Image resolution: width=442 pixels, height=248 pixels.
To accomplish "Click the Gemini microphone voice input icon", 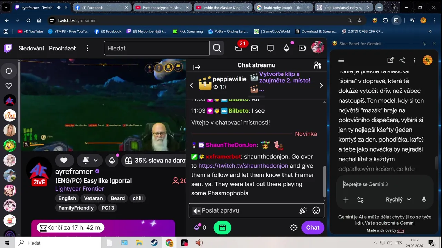I will [424, 199].
